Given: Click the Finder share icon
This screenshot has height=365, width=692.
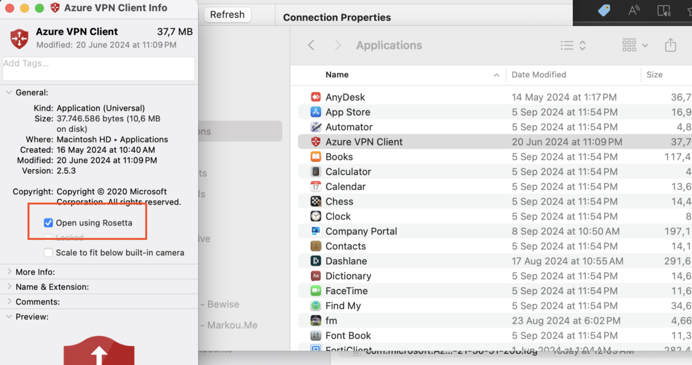Looking at the screenshot, I should point(671,45).
